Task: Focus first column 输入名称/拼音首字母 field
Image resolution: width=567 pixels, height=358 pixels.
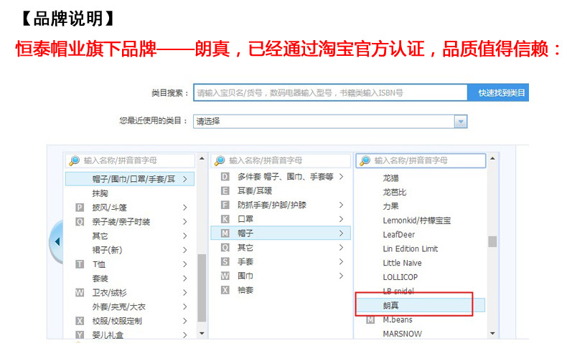Action: click(x=130, y=160)
